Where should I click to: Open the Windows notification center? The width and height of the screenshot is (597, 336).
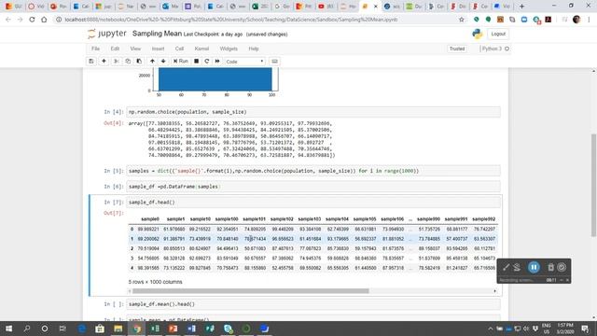coord(585,329)
